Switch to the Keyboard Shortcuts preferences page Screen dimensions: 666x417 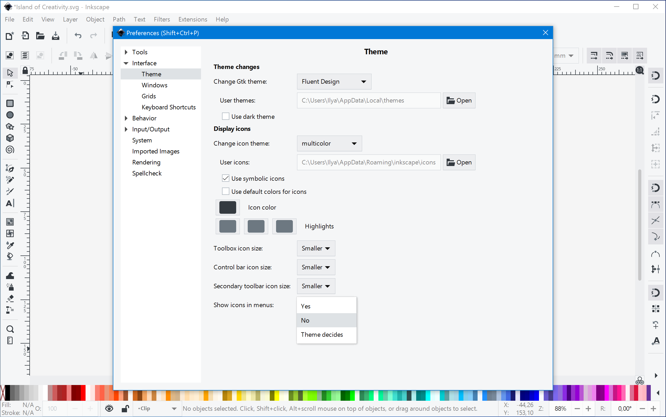coord(168,107)
